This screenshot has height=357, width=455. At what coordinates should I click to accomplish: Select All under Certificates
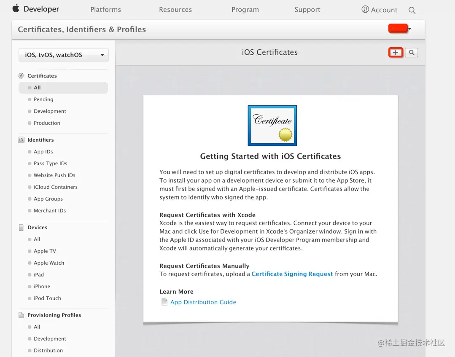pos(63,88)
